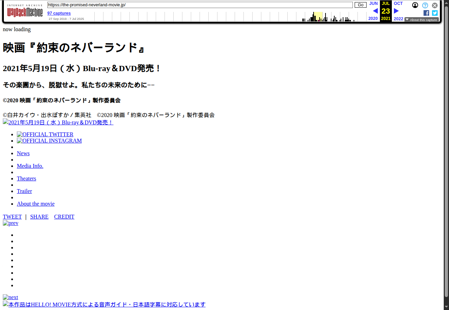This screenshot has height=310, width=449.
Task: Go to previous capture with left arrow
Action: (375, 11)
